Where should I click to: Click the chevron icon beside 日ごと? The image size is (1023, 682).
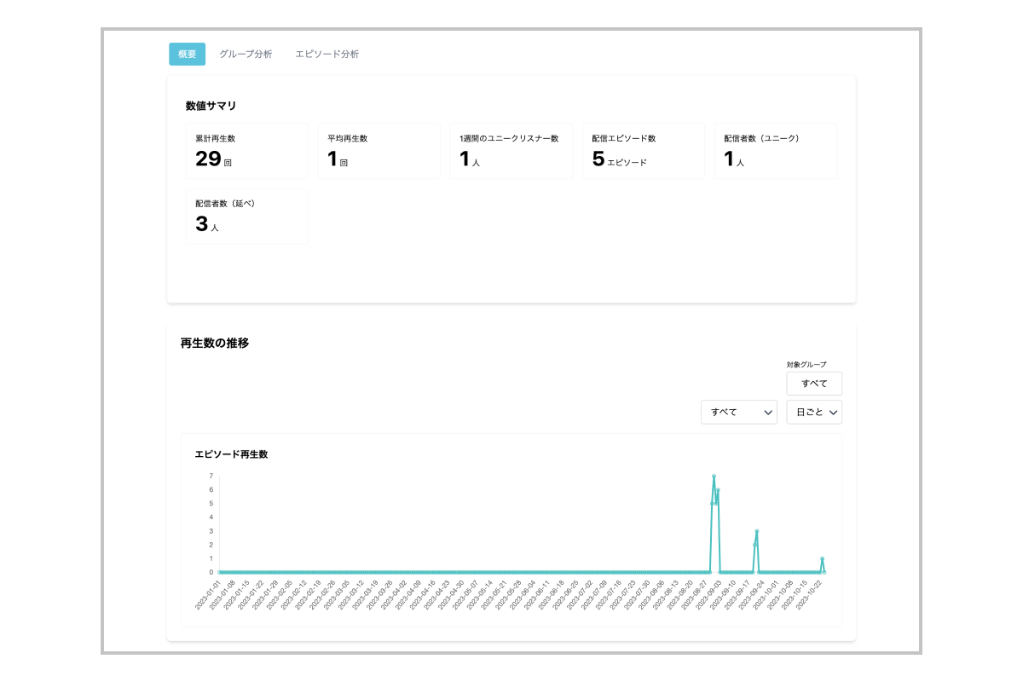coord(833,412)
